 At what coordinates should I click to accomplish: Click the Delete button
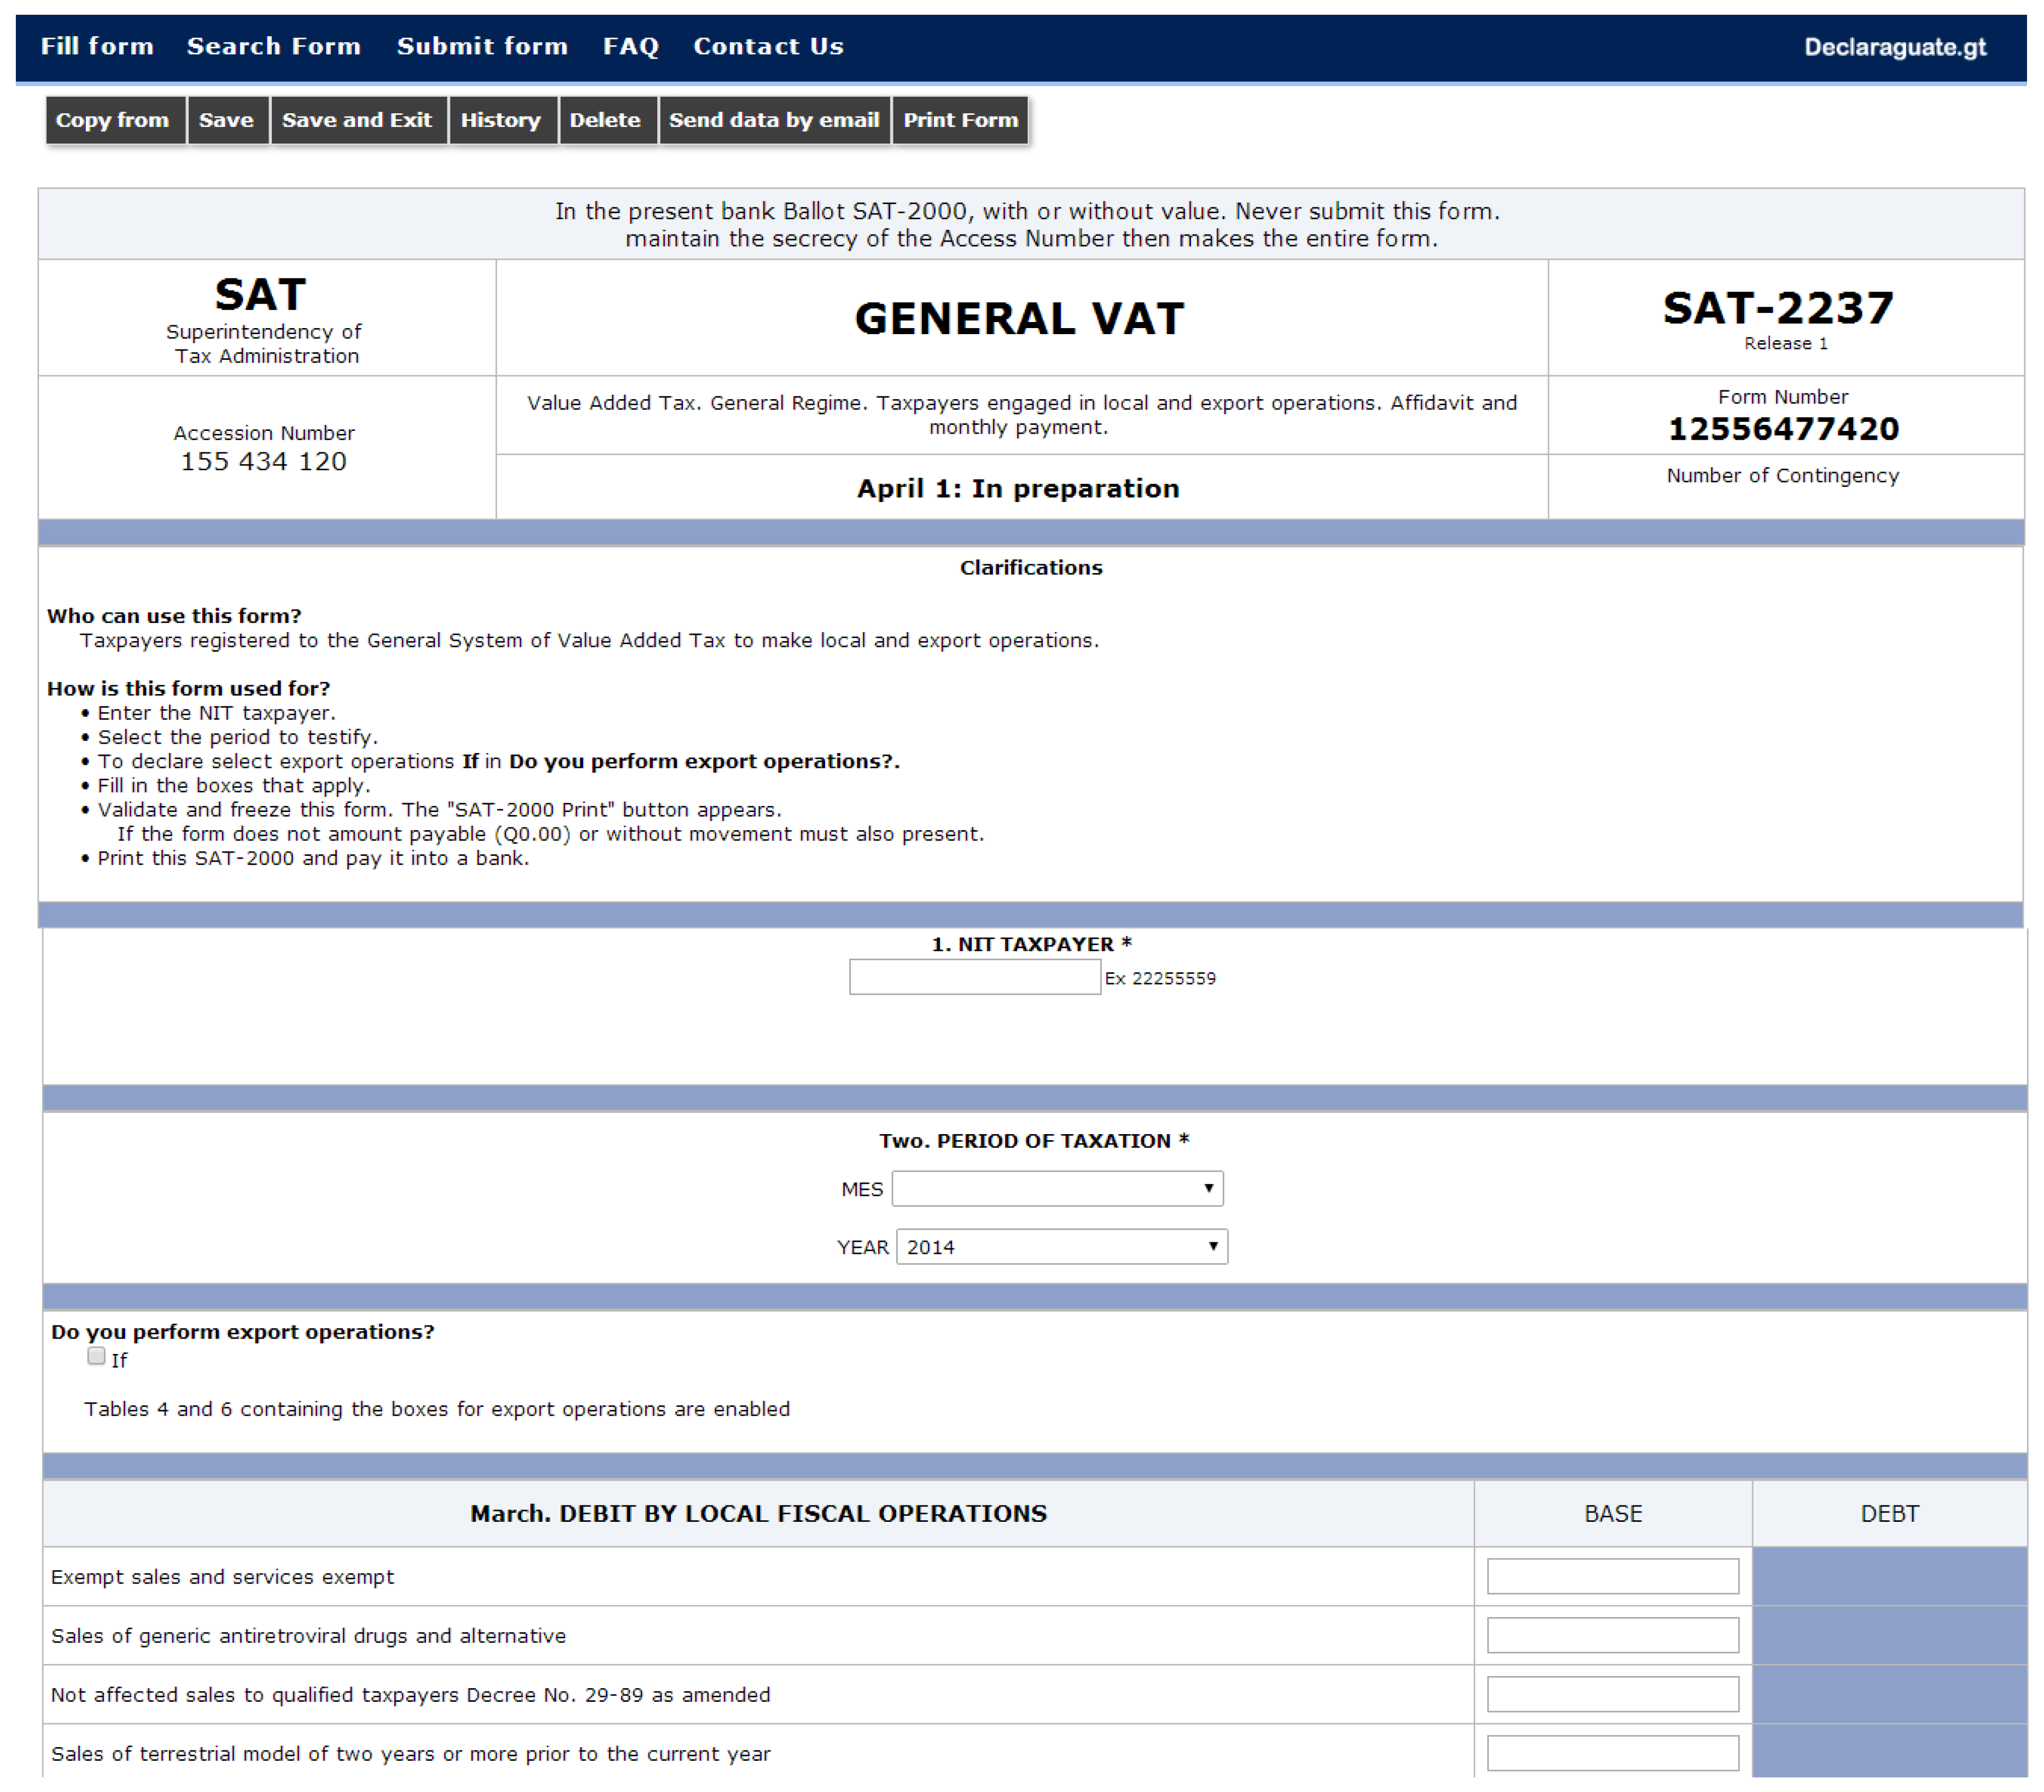coord(605,120)
